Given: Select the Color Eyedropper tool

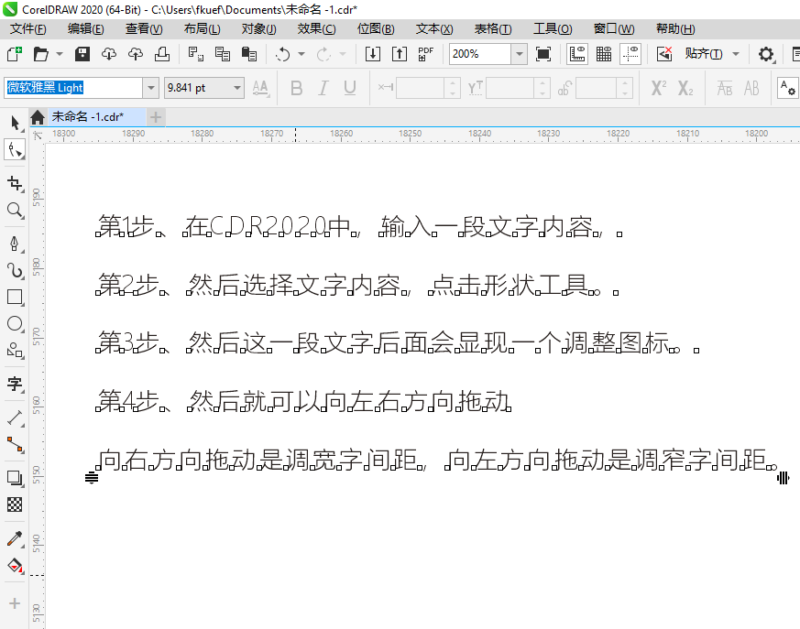Looking at the screenshot, I should click(15, 538).
